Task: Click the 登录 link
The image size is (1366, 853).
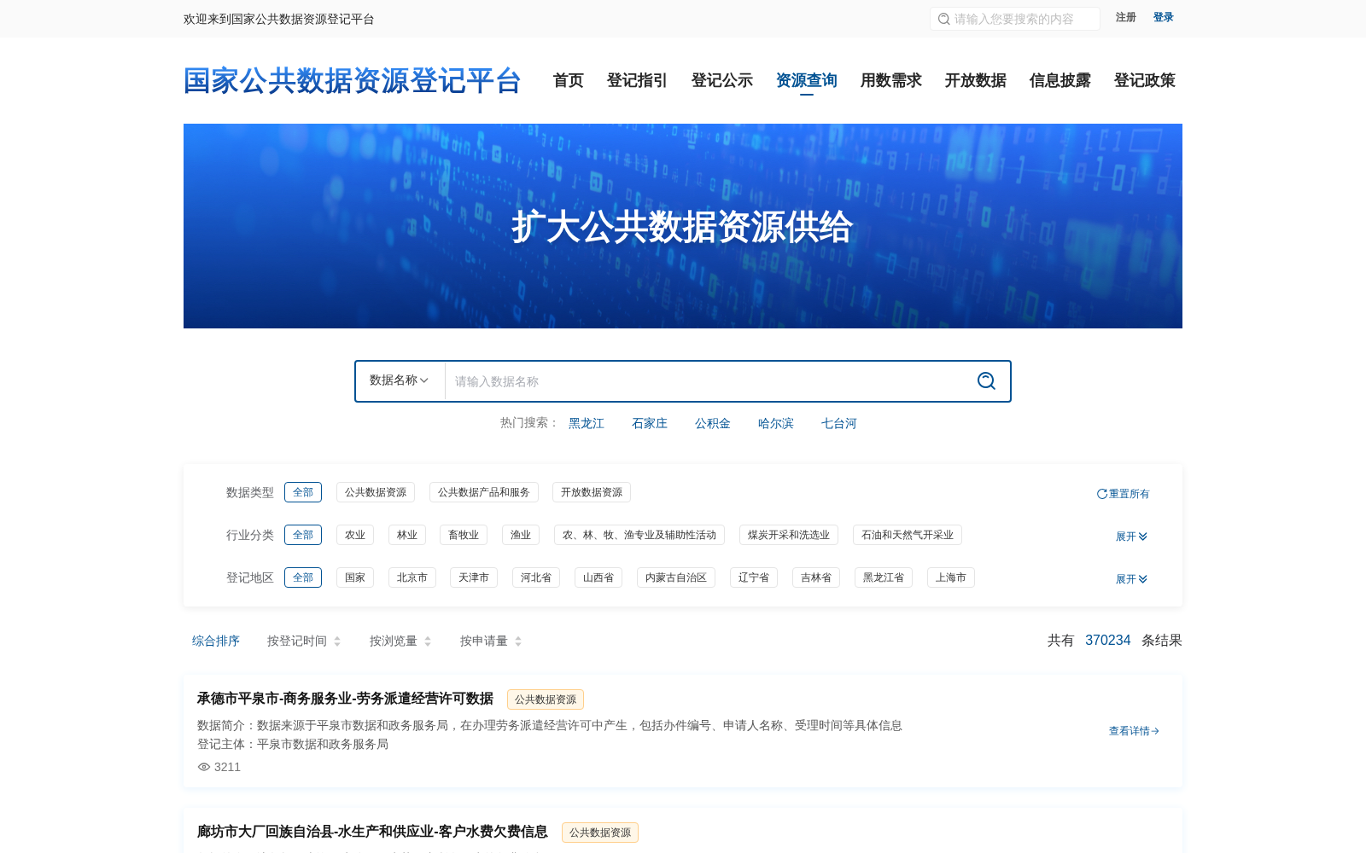Action: pyautogui.click(x=1163, y=17)
